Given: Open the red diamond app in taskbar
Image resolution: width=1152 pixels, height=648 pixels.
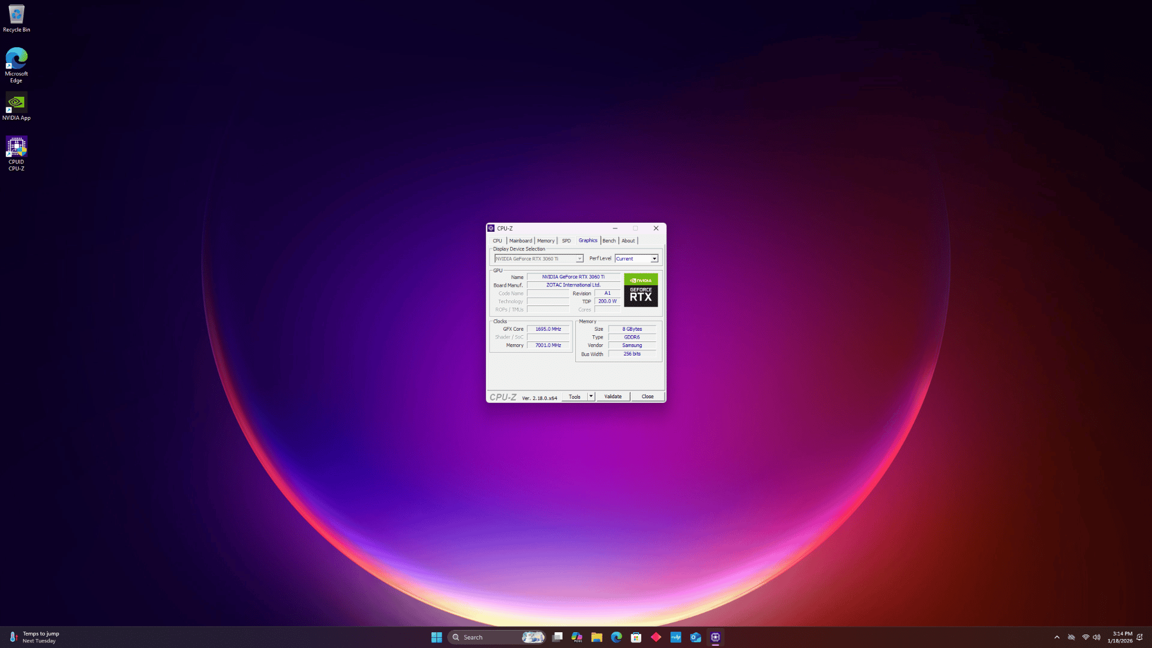Looking at the screenshot, I should (656, 637).
